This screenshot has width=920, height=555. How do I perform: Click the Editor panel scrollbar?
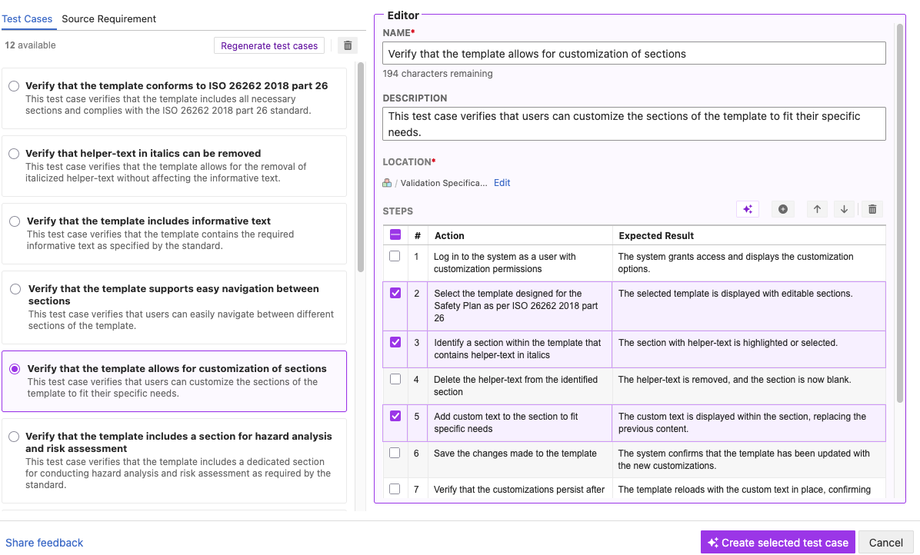[x=900, y=214]
